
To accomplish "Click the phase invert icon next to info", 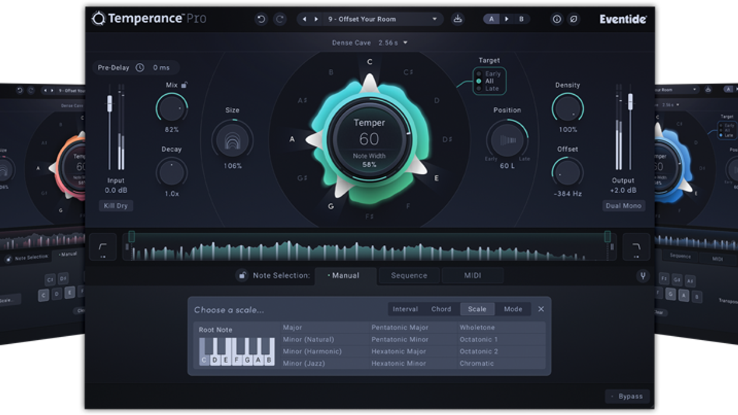I will [573, 18].
